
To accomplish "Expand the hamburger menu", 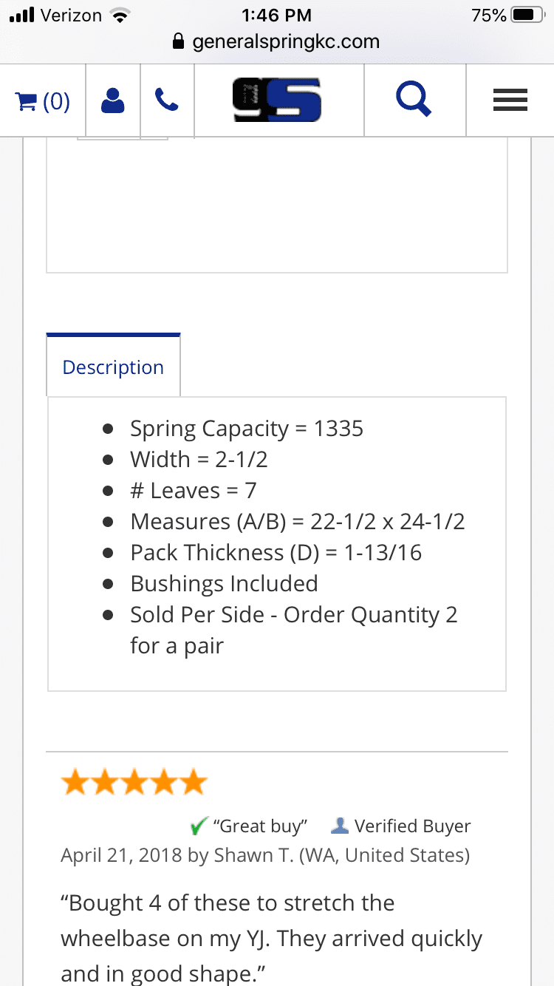I will tap(510, 101).
